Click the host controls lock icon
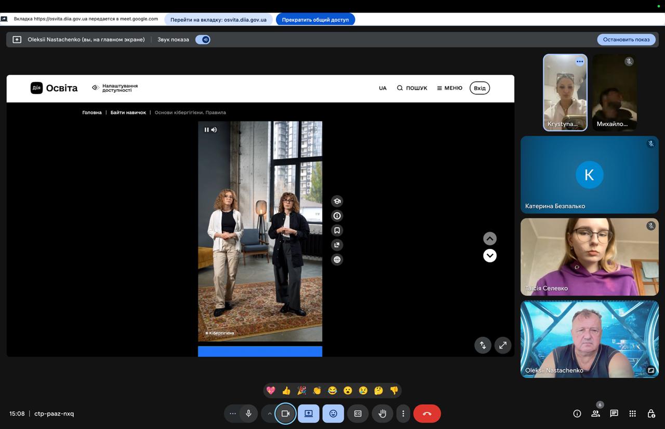Viewport: 665px width, 429px height. (651, 413)
